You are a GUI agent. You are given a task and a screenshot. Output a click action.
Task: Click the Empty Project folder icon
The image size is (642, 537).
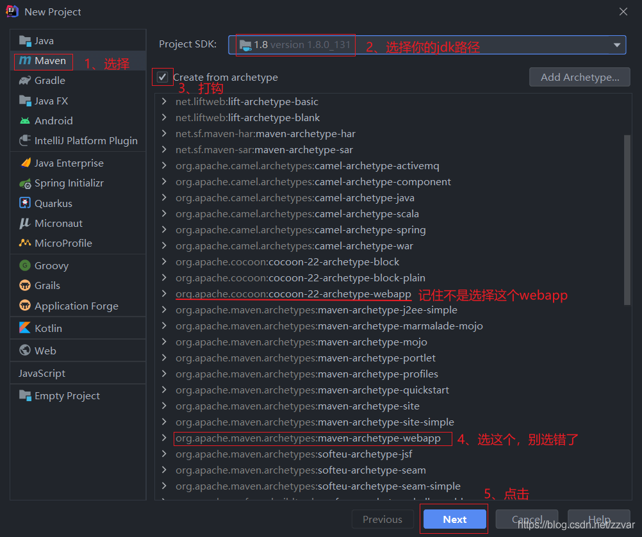pos(25,395)
